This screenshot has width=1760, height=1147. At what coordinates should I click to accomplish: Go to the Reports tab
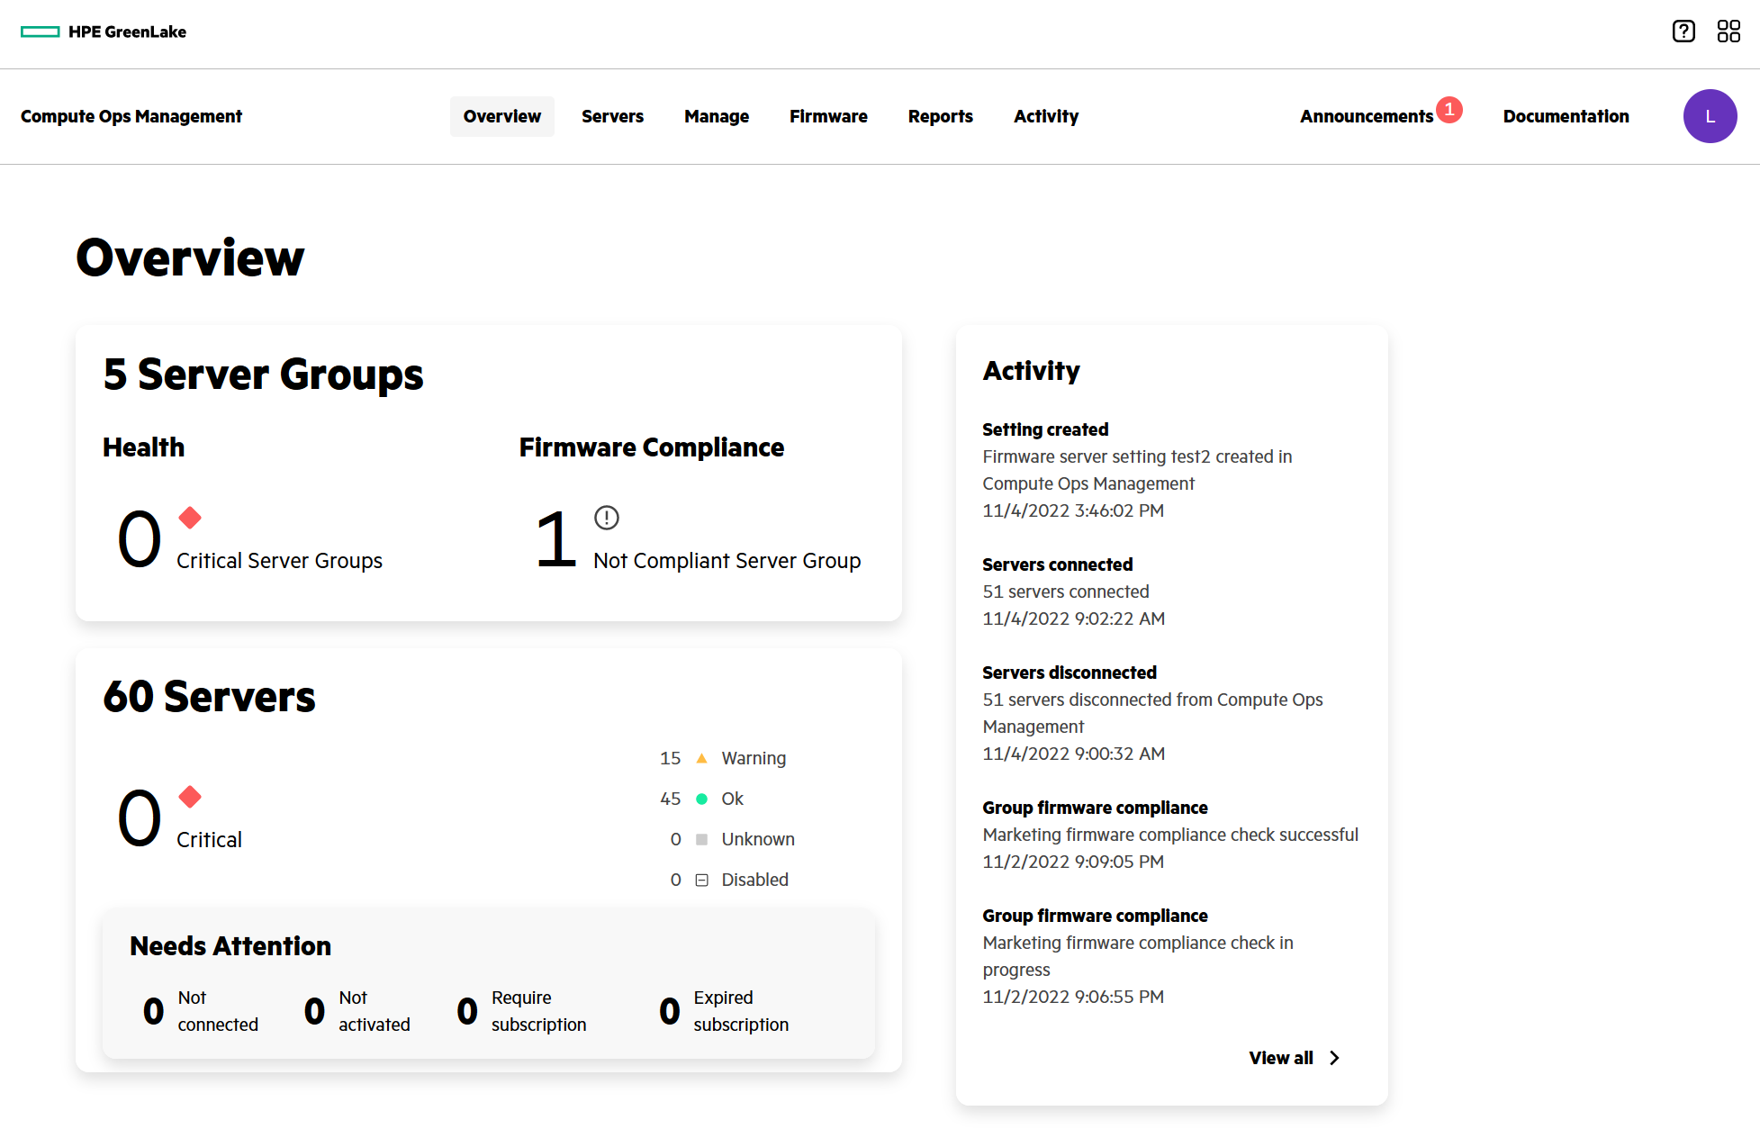[x=940, y=116]
